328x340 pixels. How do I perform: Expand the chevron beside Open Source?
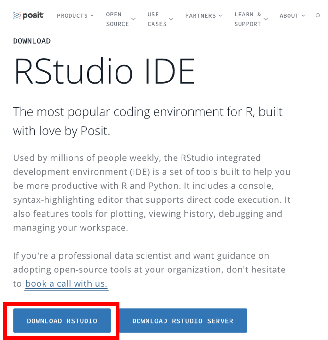point(134,19)
